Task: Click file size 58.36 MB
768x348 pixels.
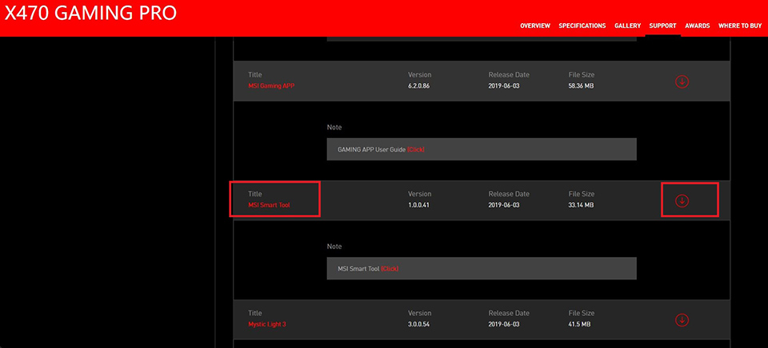Action: coord(582,86)
